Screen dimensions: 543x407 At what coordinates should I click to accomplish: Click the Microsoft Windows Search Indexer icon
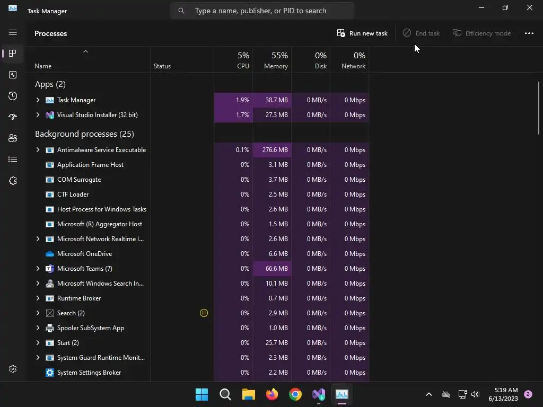(x=50, y=284)
